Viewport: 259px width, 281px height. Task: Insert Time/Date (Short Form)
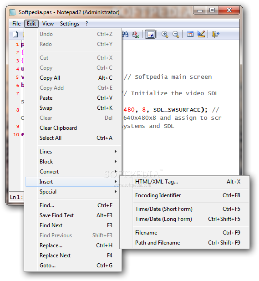(184, 209)
